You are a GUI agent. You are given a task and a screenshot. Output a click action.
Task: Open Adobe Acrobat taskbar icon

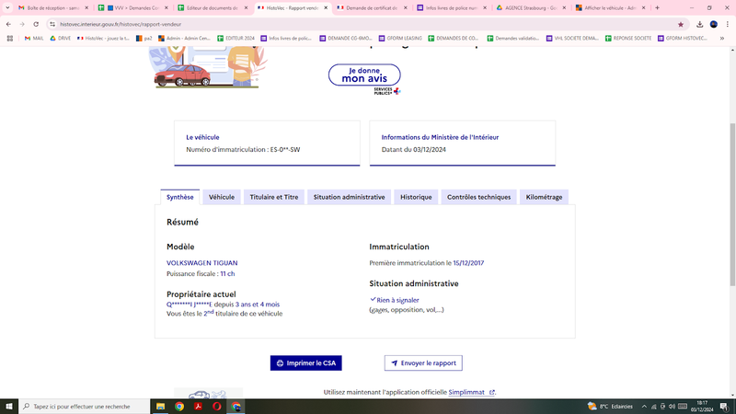(198, 407)
